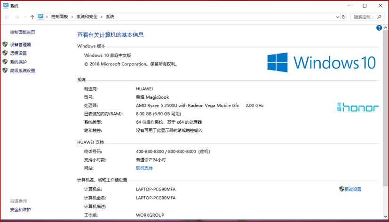Open 控制面板主页 link

(23, 32)
